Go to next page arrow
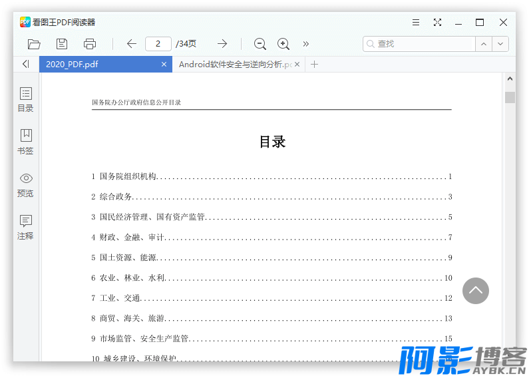This screenshot has height=376, width=529. (x=222, y=44)
